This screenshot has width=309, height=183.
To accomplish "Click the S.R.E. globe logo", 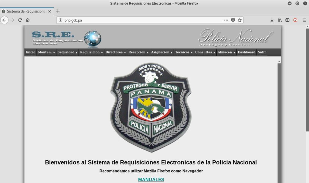I will pos(93,38).
